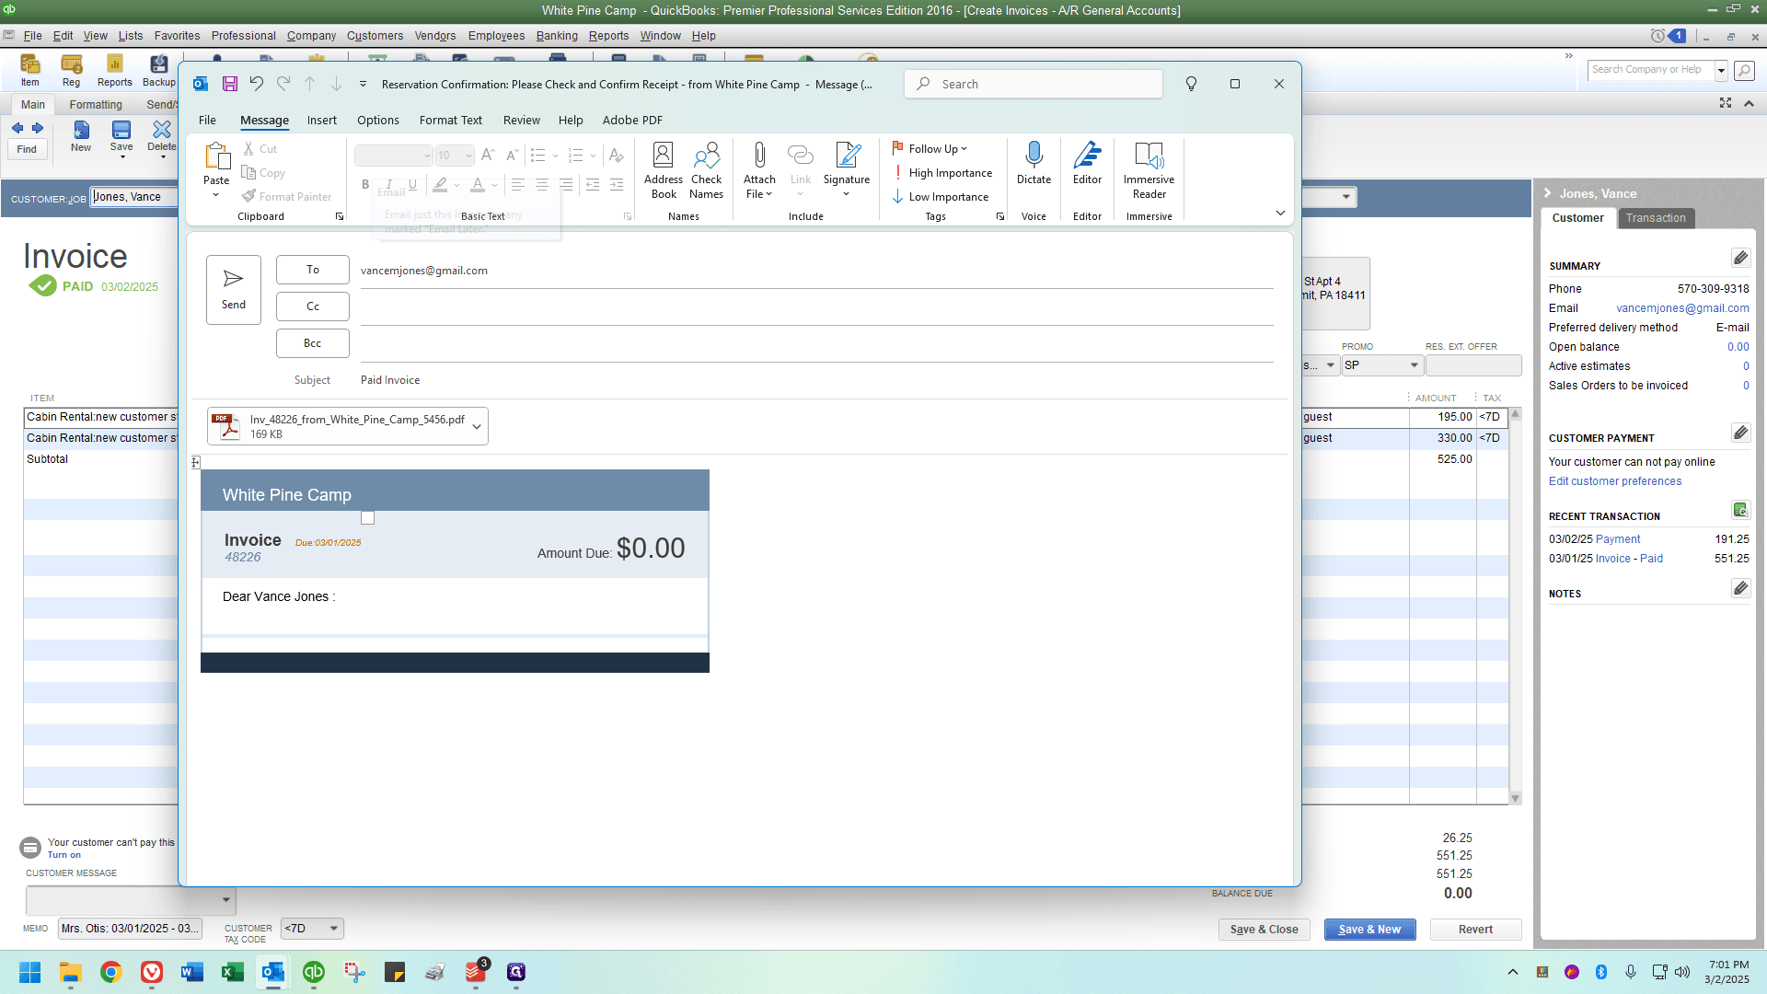Viewport: 1767px width, 994px height.
Task: Center-align the paragraph text
Action: point(542,185)
